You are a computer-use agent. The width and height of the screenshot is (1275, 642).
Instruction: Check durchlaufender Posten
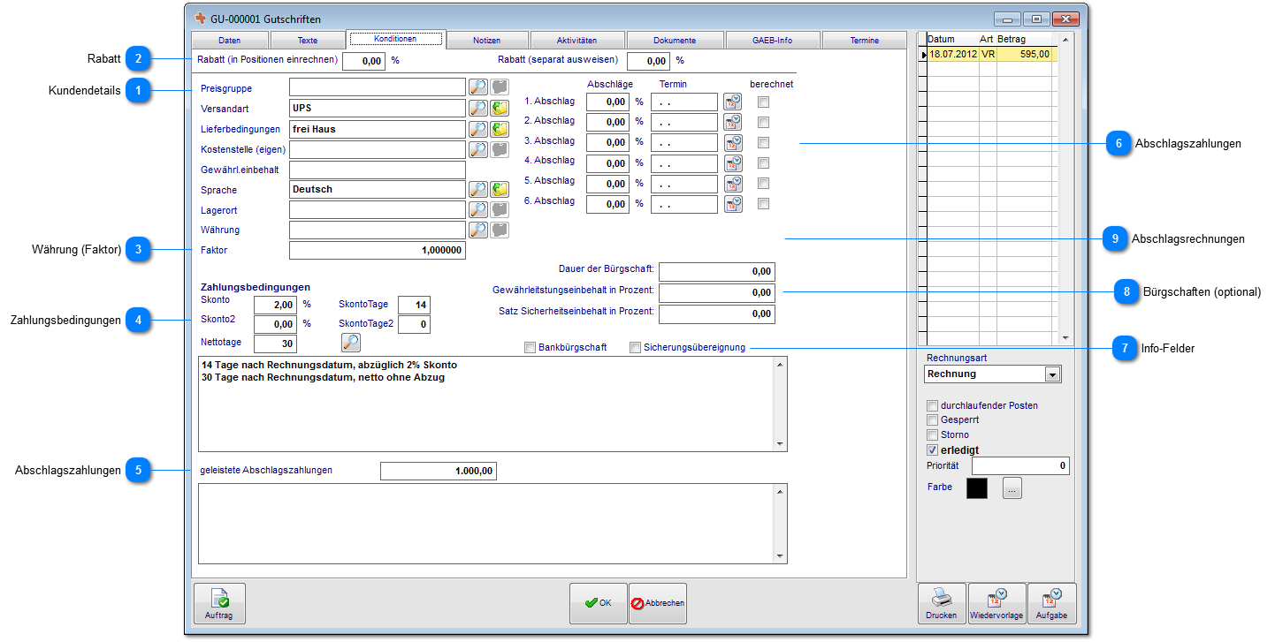coord(932,405)
